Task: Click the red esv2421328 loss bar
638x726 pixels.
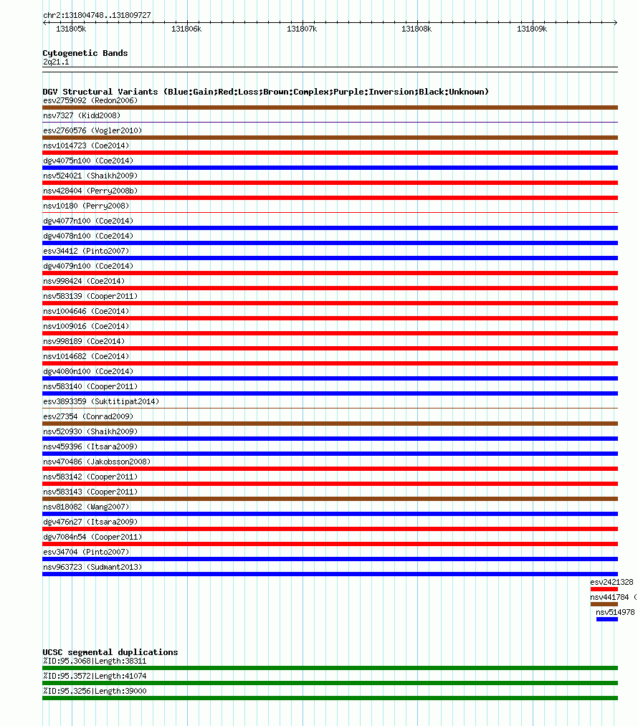Action: [604, 589]
